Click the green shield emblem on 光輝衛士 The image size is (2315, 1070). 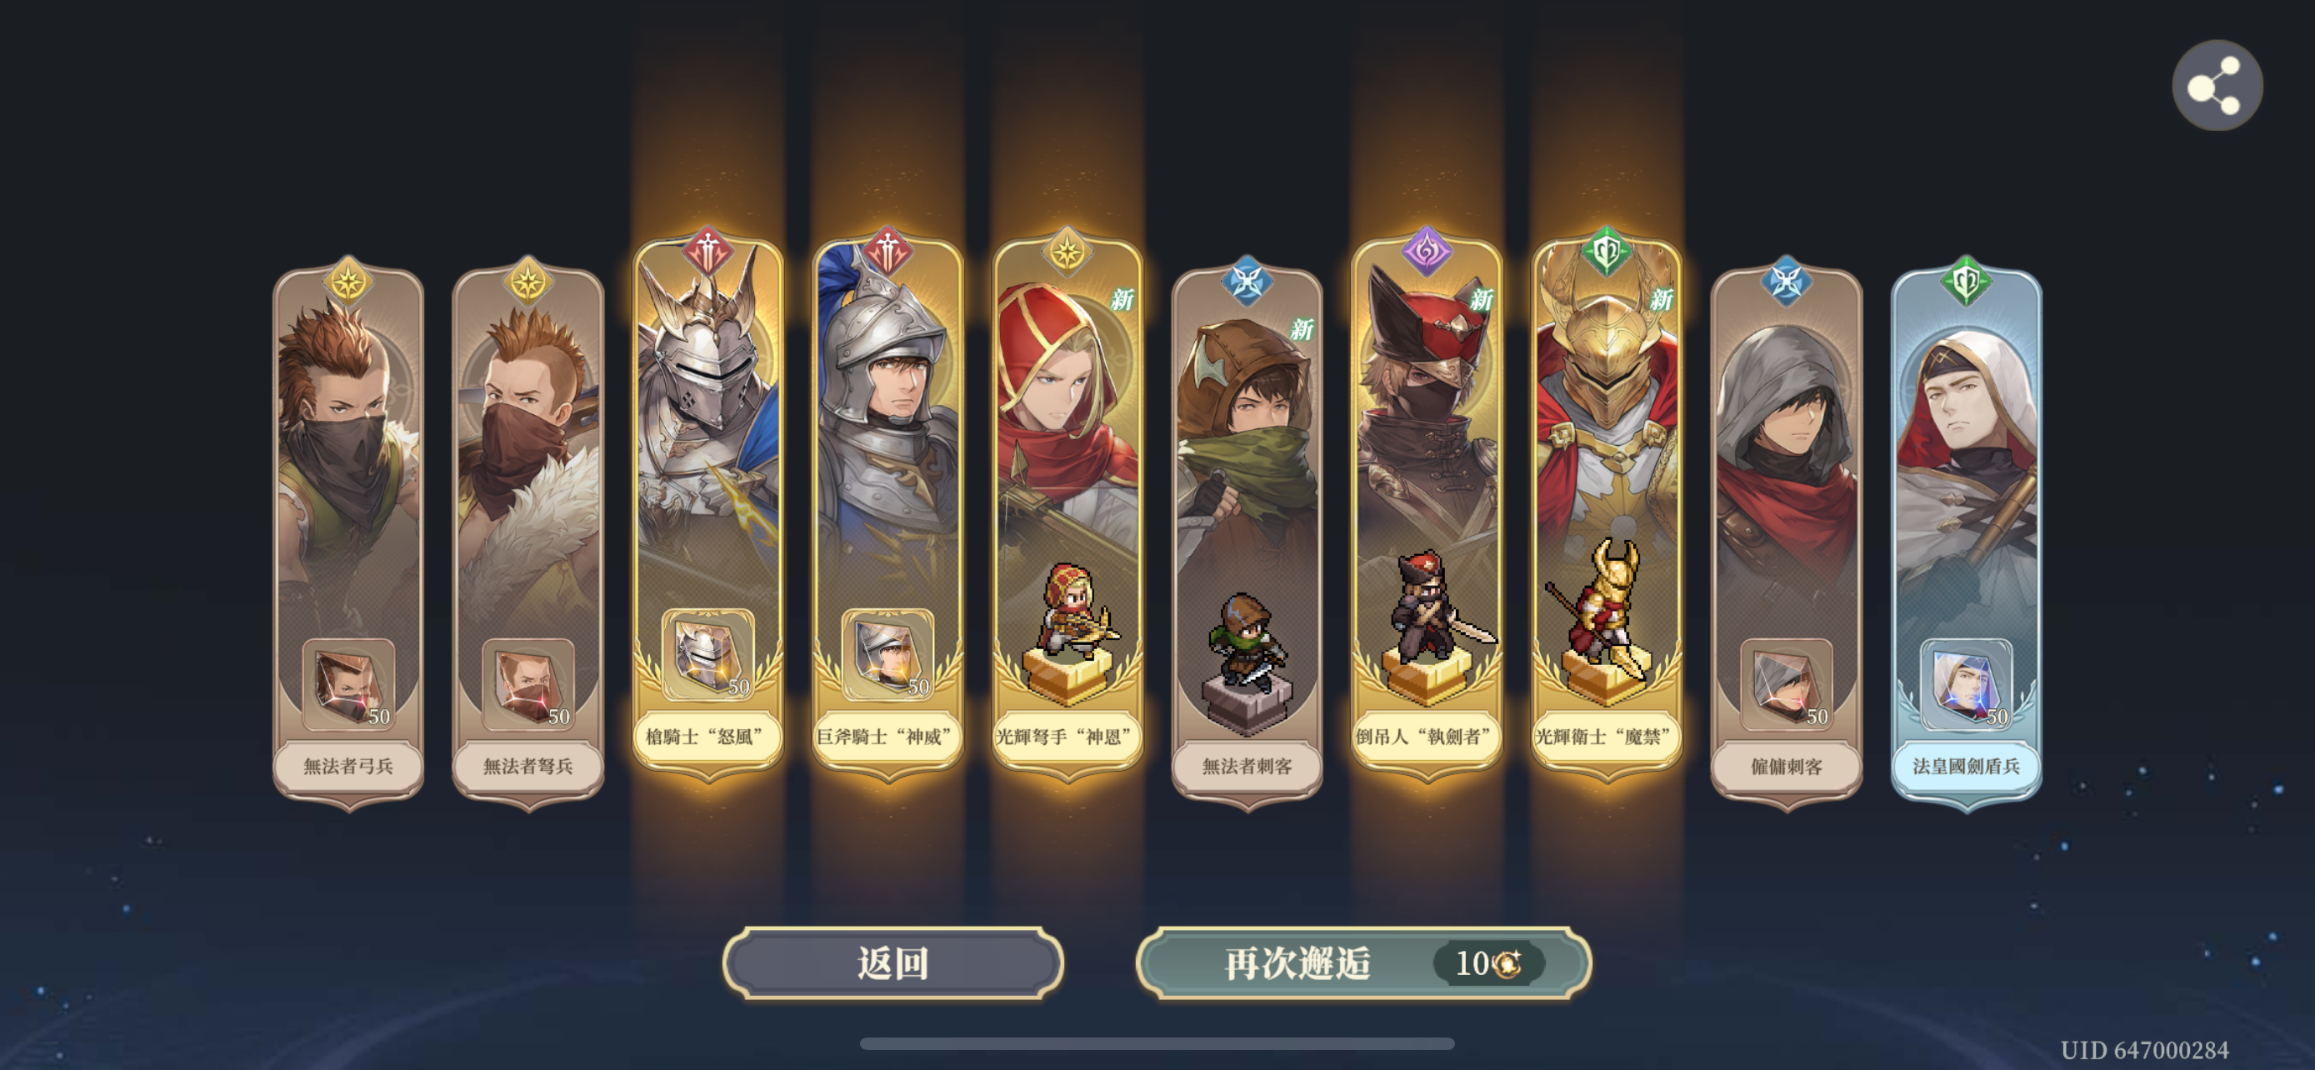click(x=1607, y=252)
